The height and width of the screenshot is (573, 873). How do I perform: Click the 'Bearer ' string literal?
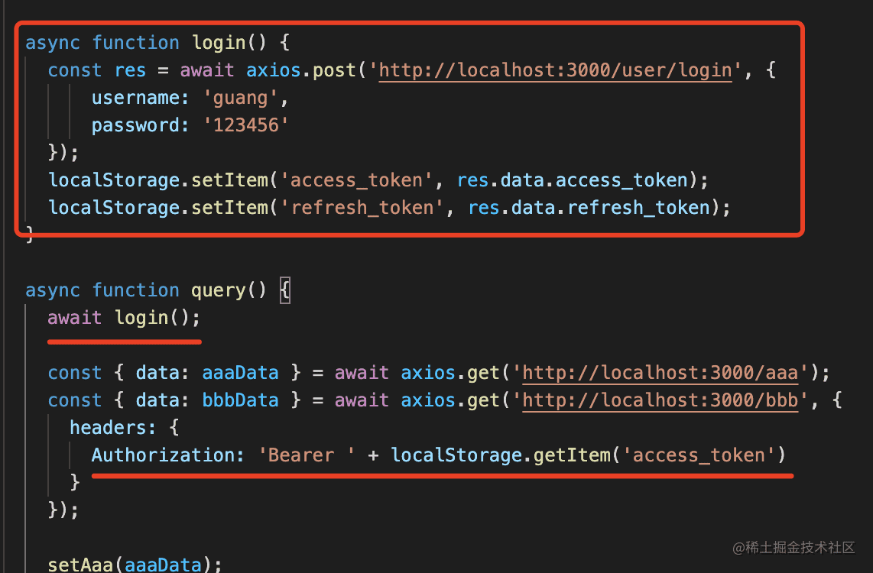tap(307, 455)
